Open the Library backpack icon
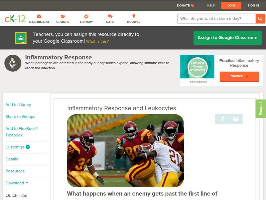The height and width of the screenshot is (200, 266). pos(86,16)
